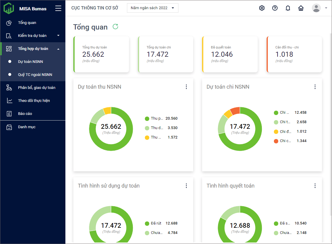
Task: Go to home using the house icon
Action: [x=301, y=8]
